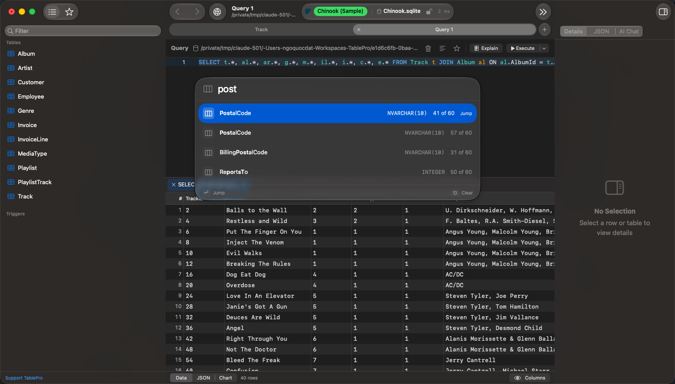Viewport: 675px width, 384px height.
Task: Open the Genre table
Action: click(26, 111)
